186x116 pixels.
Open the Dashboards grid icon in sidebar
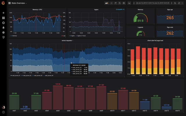pyautogui.click(x=3, y=18)
